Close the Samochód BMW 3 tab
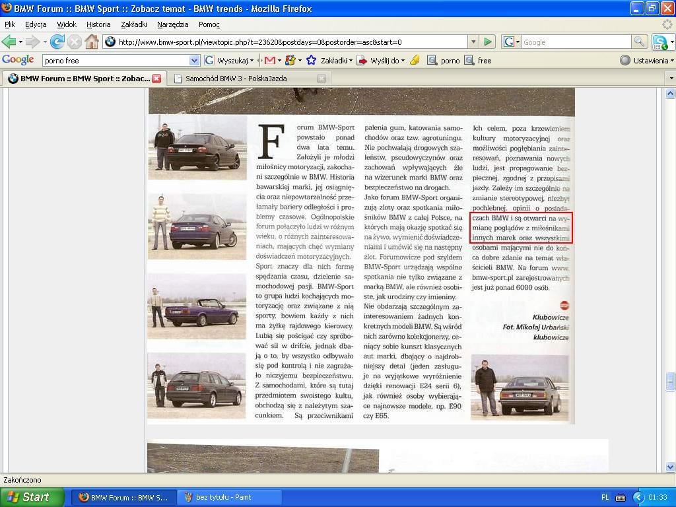676x507 pixels. click(x=321, y=79)
